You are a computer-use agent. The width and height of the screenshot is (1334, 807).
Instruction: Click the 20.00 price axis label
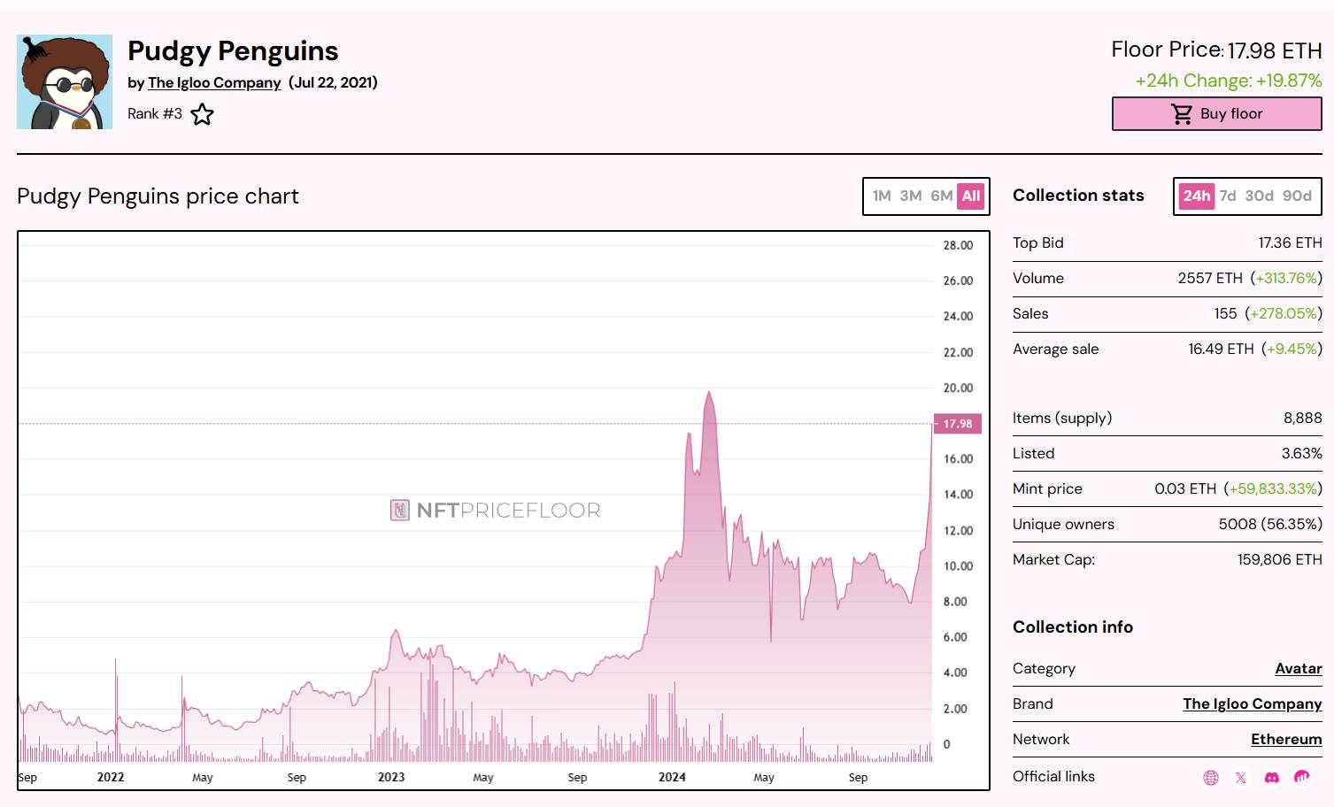point(958,388)
